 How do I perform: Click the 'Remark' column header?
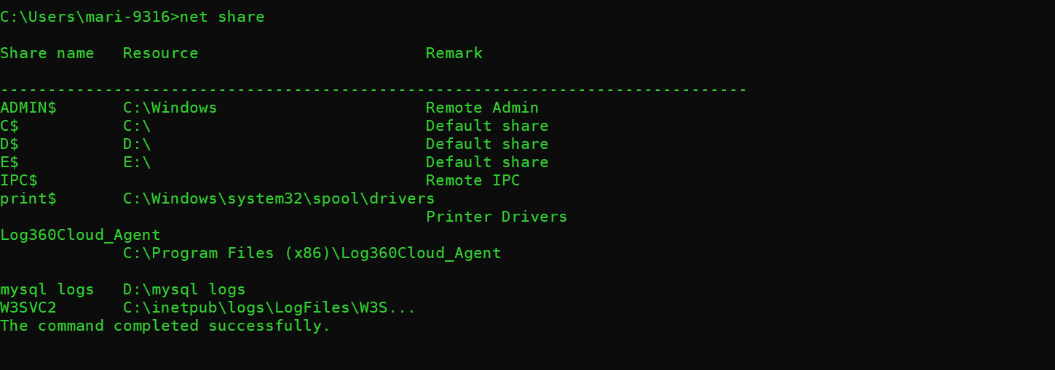[x=454, y=53]
